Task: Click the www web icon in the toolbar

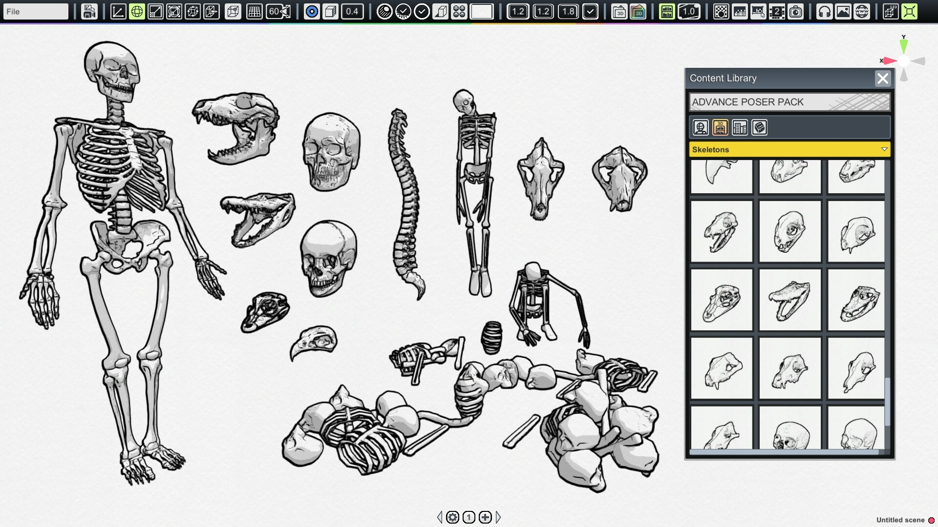Action: coord(861,11)
